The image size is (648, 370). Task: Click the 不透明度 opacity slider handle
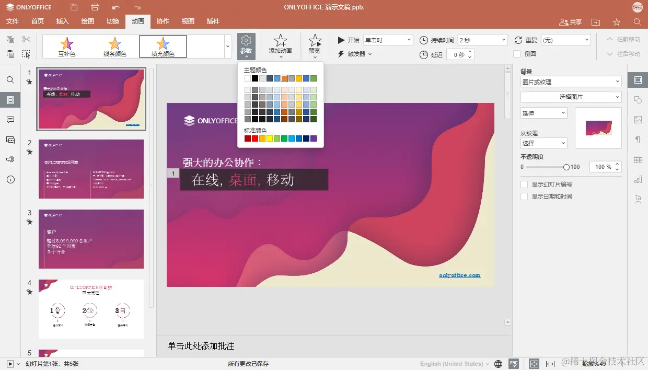click(x=566, y=167)
